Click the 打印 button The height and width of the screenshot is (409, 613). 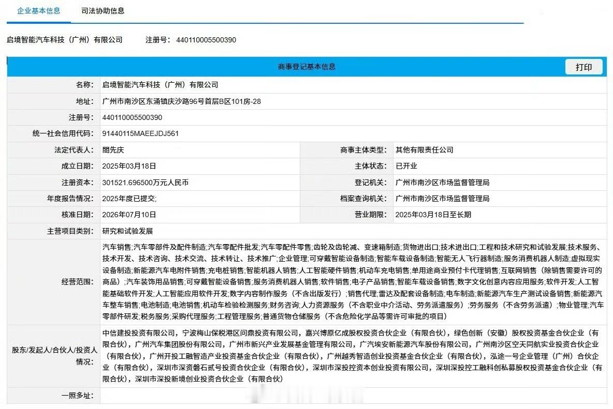(x=583, y=67)
